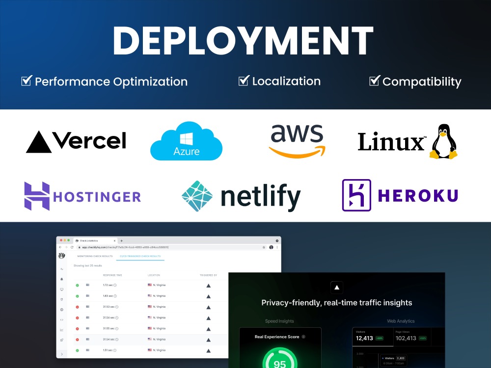Click Showing last 25 results text

pyautogui.click(x=88, y=265)
